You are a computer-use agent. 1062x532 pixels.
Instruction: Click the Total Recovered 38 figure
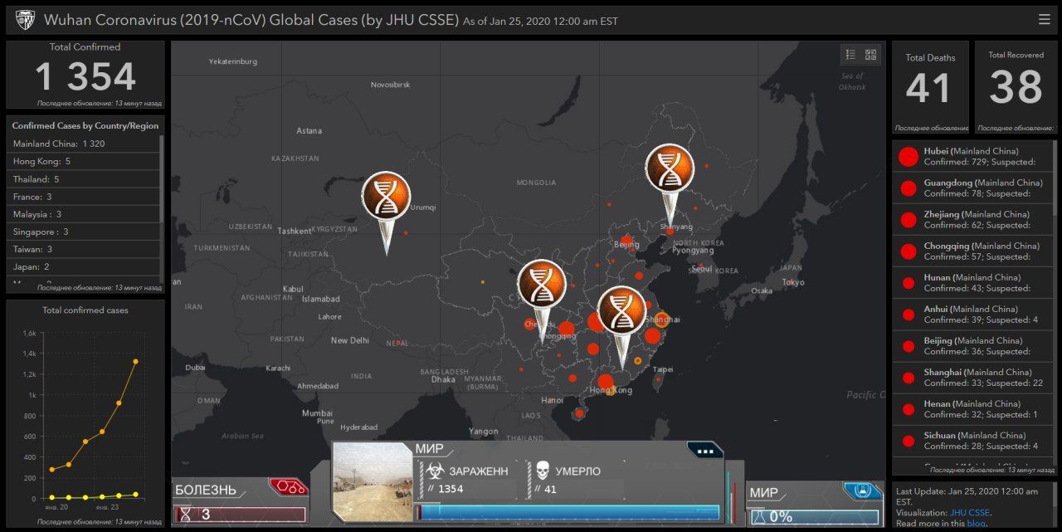[x=1016, y=87]
